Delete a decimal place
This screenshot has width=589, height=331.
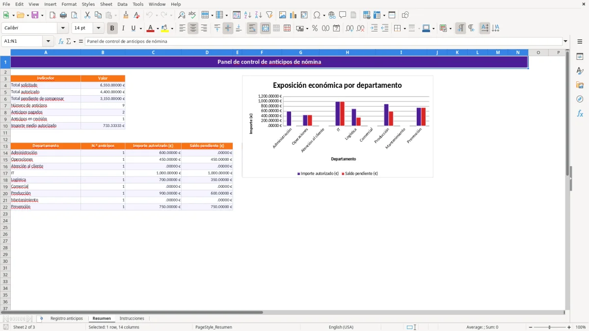tap(360, 28)
